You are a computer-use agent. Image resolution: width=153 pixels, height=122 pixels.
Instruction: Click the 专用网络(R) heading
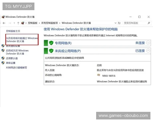pyautogui.click(x=63, y=43)
